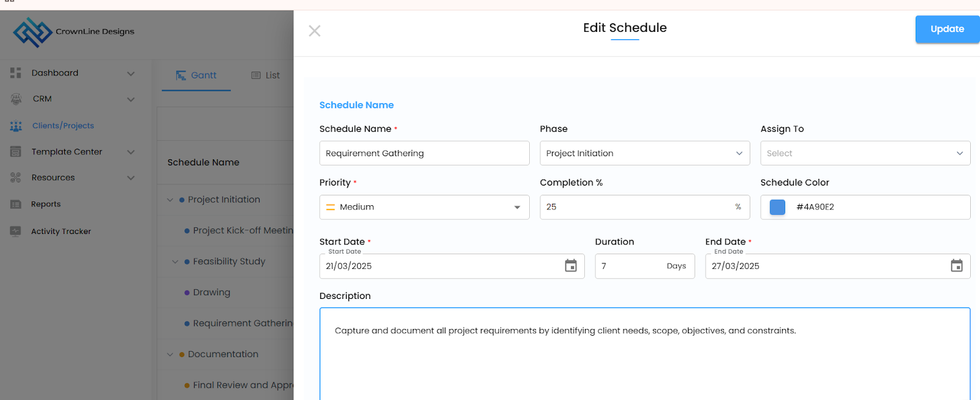Click the Activity Tracker icon

16,231
